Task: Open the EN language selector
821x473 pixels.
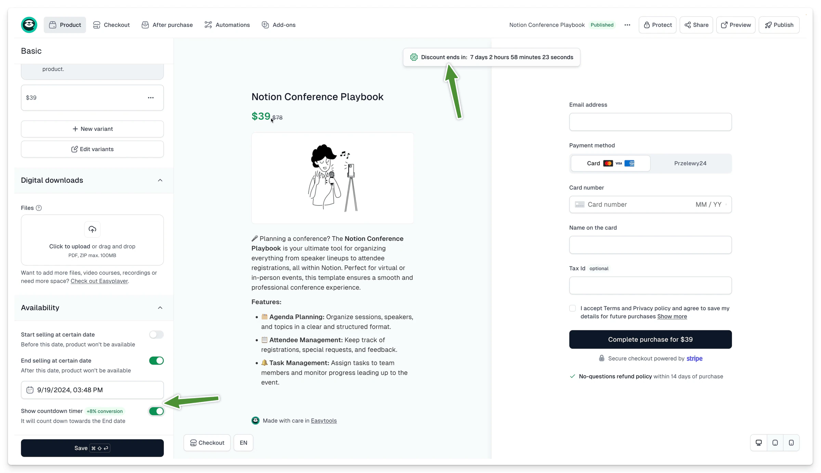Action: click(x=243, y=443)
